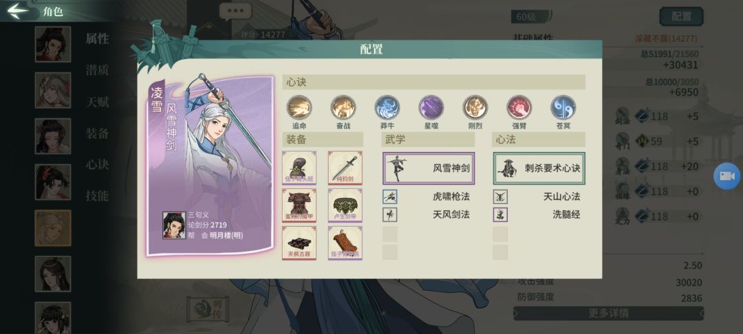Select the 苍冥 heart skill icon
Viewport: 743px width, 334px height.
tap(563, 107)
